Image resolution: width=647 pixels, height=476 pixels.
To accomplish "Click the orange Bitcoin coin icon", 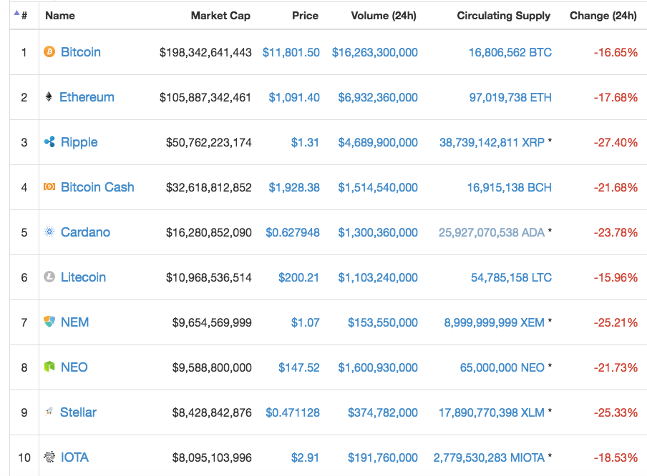I will tap(49, 52).
